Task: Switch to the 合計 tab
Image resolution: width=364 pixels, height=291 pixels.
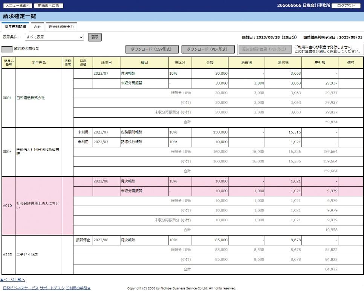Action: click(x=37, y=27)
